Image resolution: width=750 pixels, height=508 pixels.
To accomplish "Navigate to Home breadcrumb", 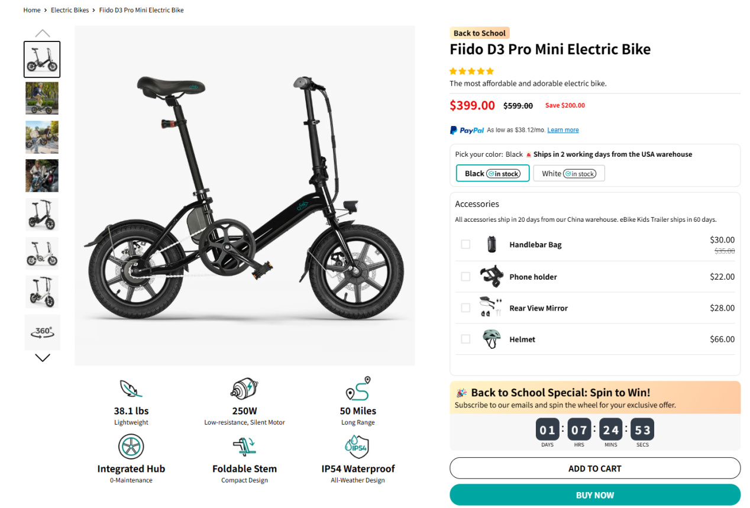I will coord(32,10).
